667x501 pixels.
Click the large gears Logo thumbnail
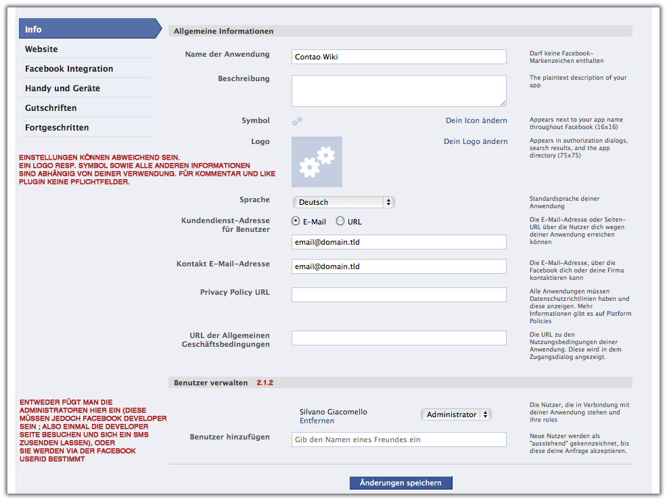[317, 162]
